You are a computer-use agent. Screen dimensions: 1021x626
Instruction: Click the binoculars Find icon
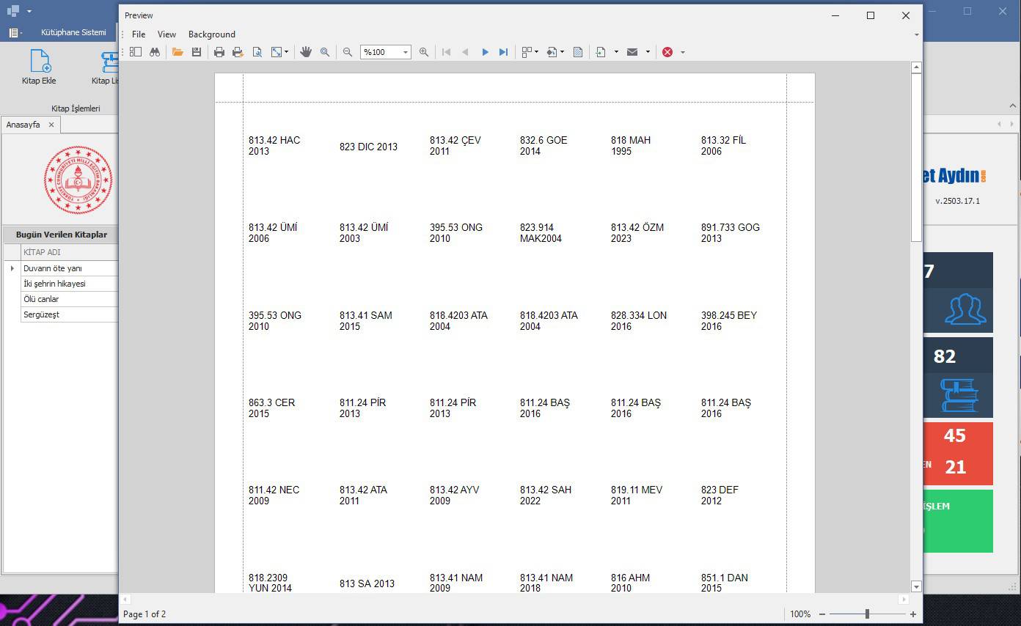155,52
